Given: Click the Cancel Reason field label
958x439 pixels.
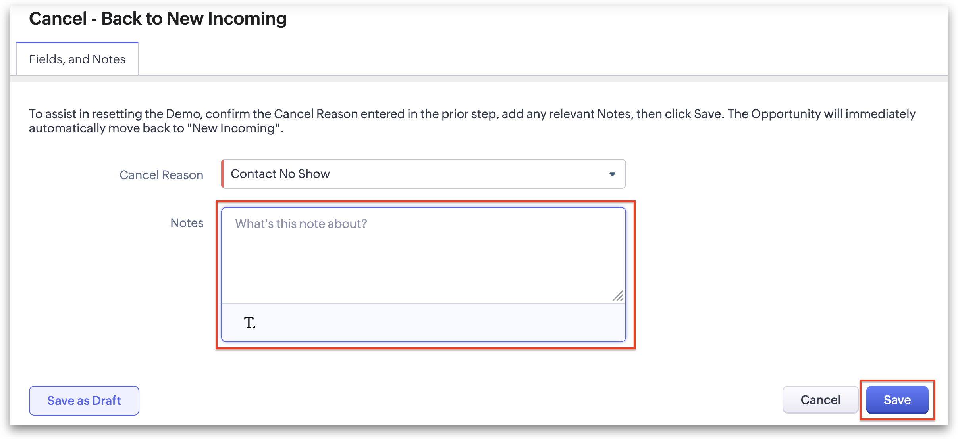Looking at the screenshot, I should [x=161, y=175].
